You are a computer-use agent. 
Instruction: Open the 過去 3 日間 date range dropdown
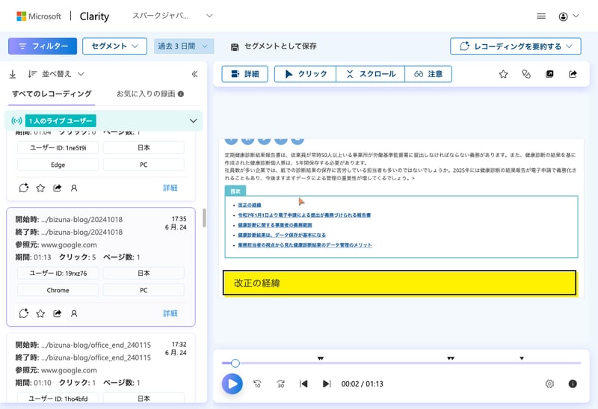(x=184, y=46)
